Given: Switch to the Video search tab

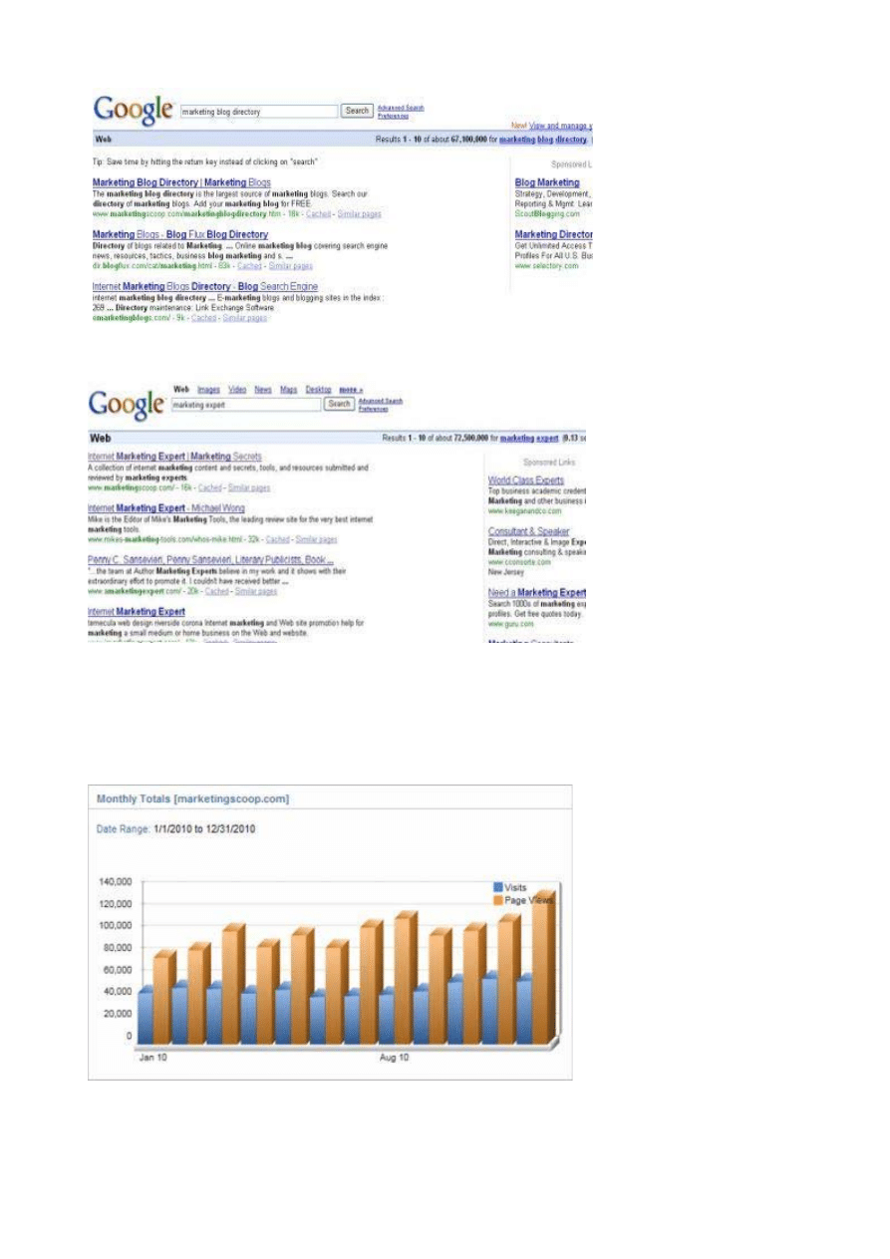Looking at the screenshot, I should coord(237,390).
